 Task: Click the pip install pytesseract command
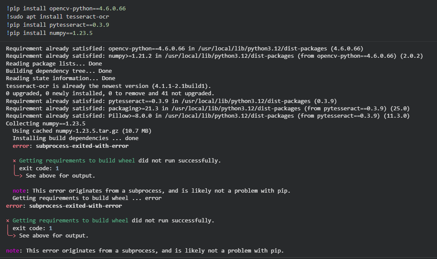[58, 25]
